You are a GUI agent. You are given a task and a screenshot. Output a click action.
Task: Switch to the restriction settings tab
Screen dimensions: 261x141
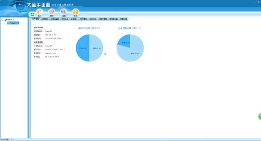tap(123, 19)
